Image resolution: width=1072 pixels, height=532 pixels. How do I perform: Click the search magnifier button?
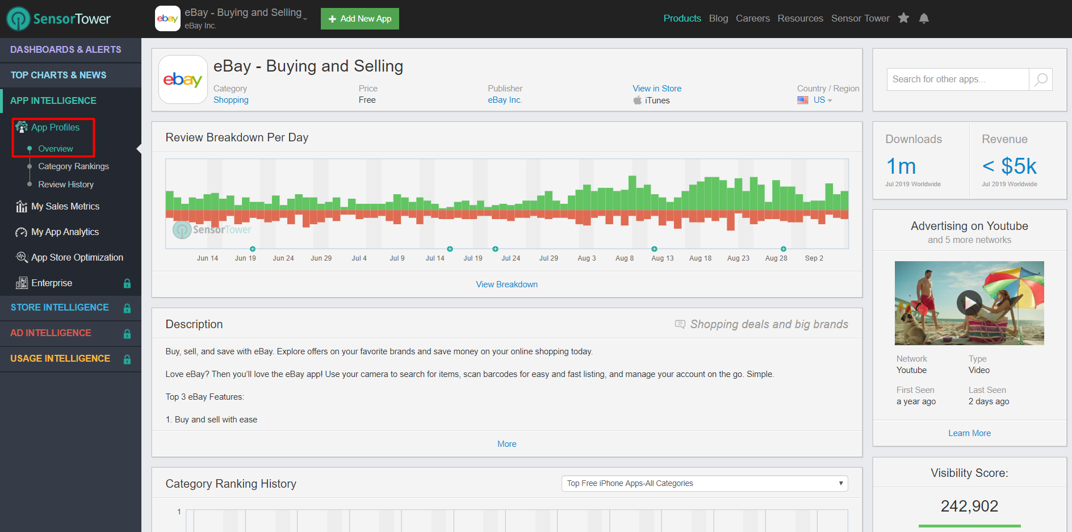coord(1041,79)
